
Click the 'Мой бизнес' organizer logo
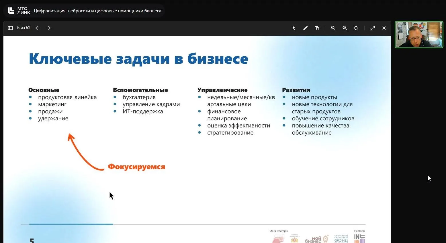(x=316, y=239)
